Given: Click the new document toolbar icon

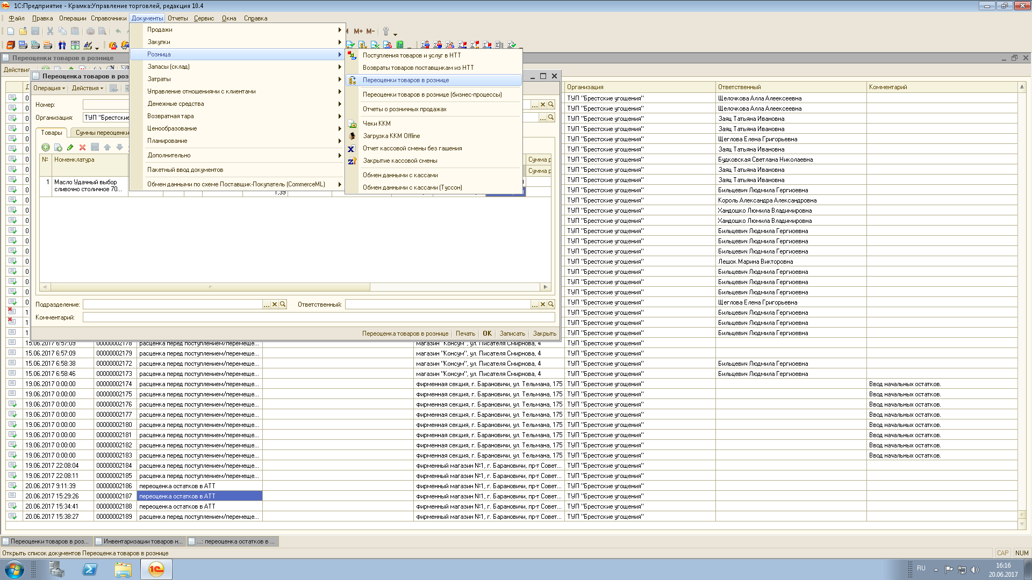Looking at the screenshot, I should coord(11,31).
